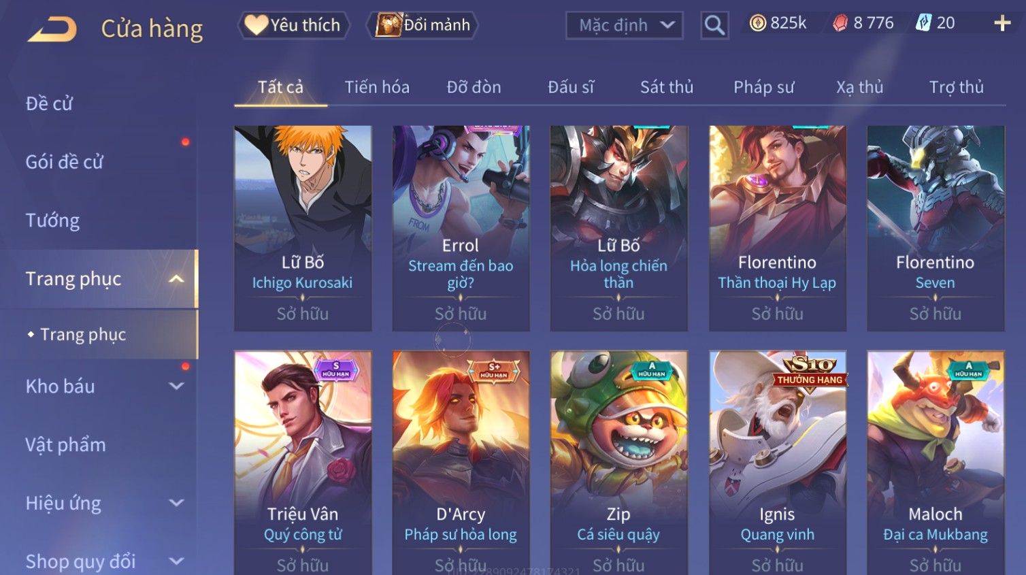Click the gold coin icon showing 825k
The height and width of the screenshot is (575, 1026).
click(757, 23)
